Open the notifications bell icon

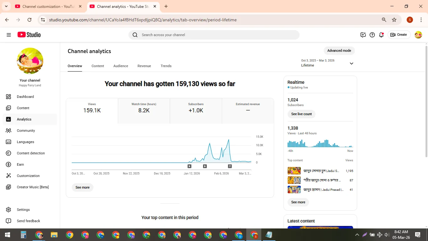point(381,35)
